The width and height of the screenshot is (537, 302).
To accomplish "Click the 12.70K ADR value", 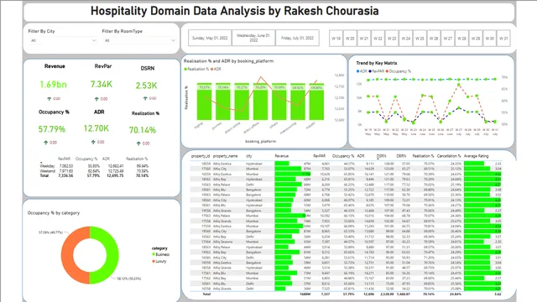I will 96,128.
